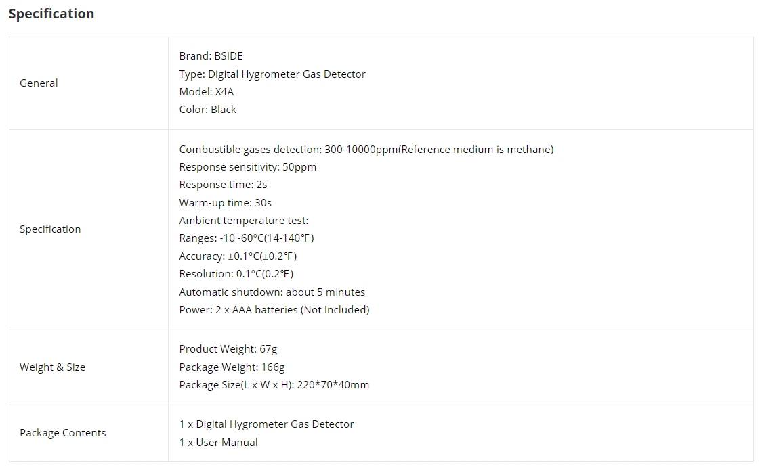The image size is (762, 473).
Task: Click the Type: Digital Hygrometer Gas Detector line
Action: tap(272, 74)
